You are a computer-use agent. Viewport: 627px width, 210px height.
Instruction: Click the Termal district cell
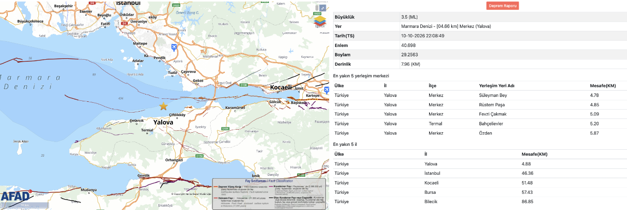(x=435, y=124)
